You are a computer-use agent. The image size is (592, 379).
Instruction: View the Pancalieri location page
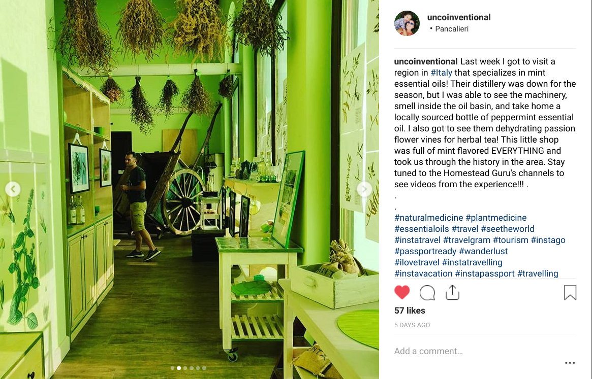click(x=452, y=29)
